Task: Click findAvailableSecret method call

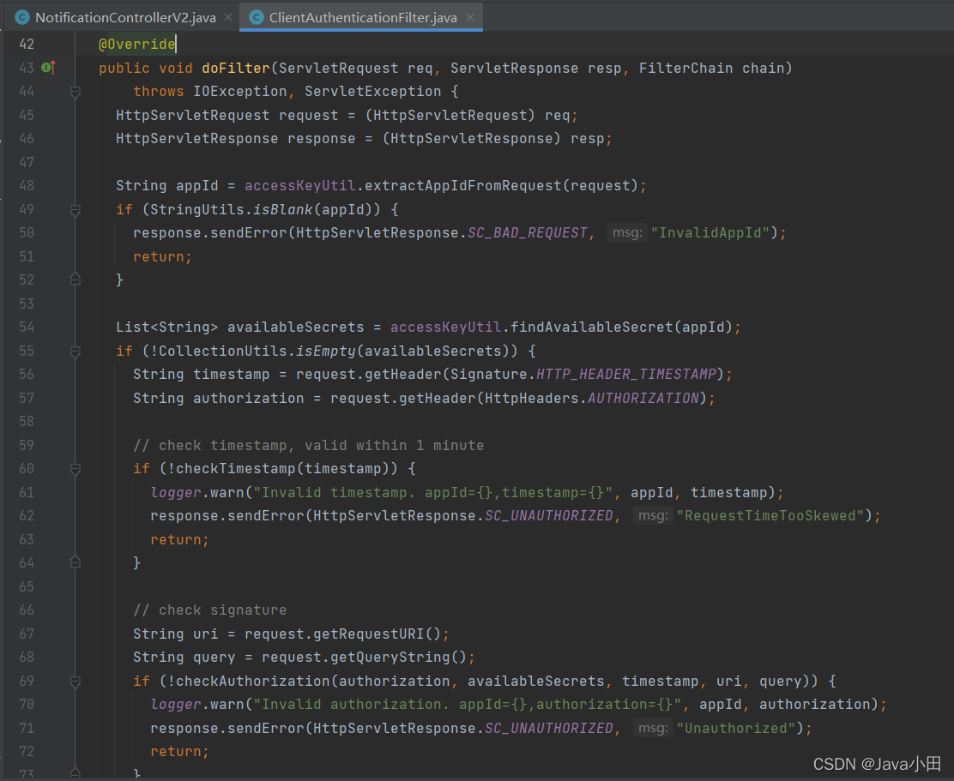Action: point(591,327)
